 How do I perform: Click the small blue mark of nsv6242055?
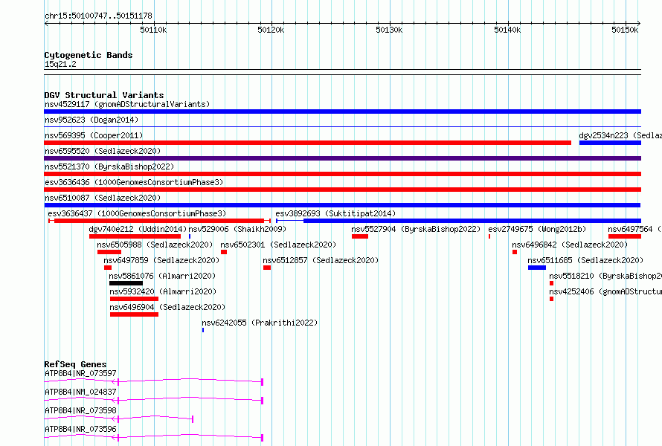[203, 330]
